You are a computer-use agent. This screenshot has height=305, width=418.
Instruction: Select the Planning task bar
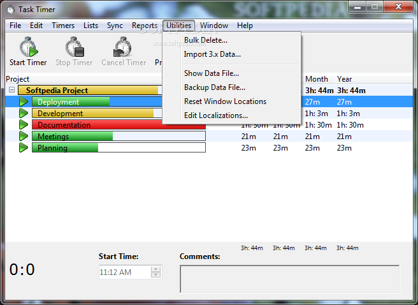click(119, 147)
